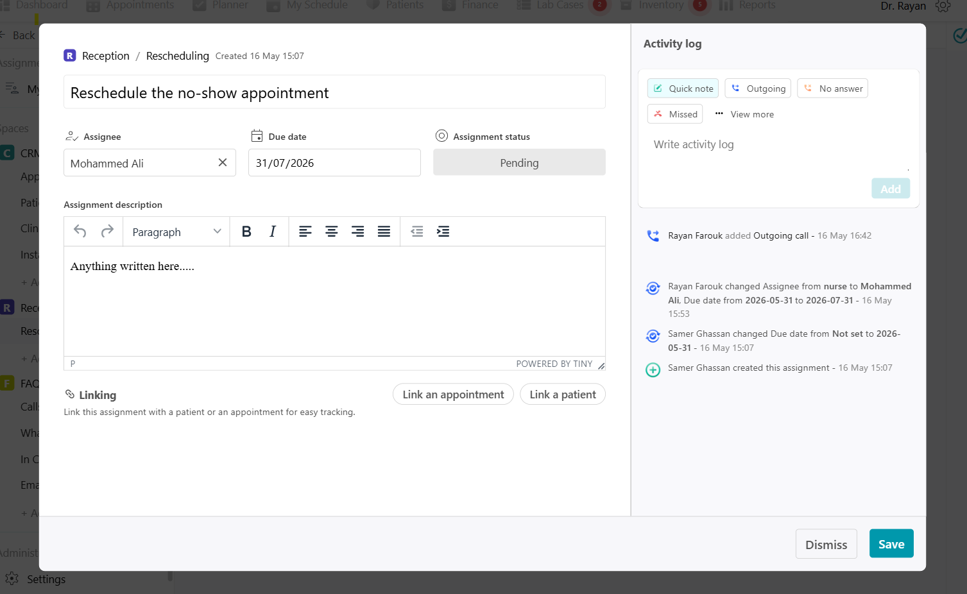Select the Quick note activity type
The width and height of the screenshot is (967, 594).
(x=683, y=89)
